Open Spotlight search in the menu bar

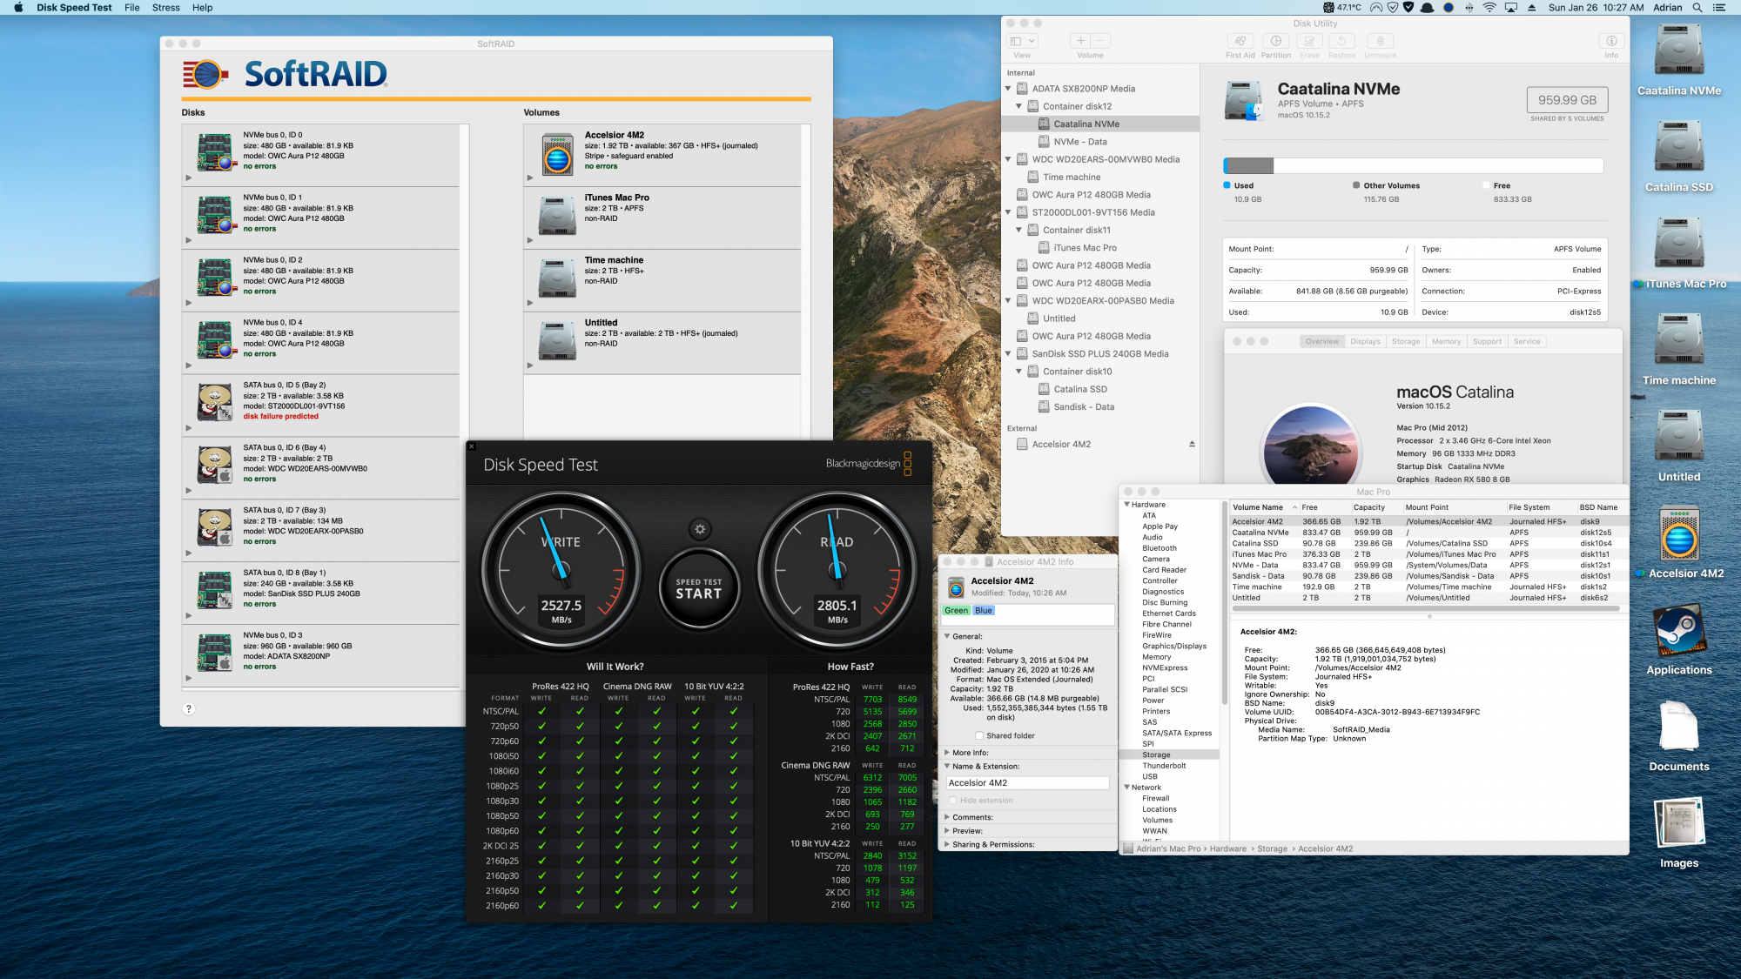click(x=1697, y=8)
